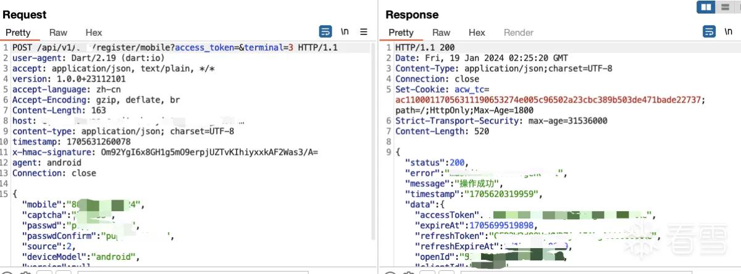This screenshot has height=274, width=741.
Task: Click the Request panel vertical scrollbar
Action: pos(373,142)
